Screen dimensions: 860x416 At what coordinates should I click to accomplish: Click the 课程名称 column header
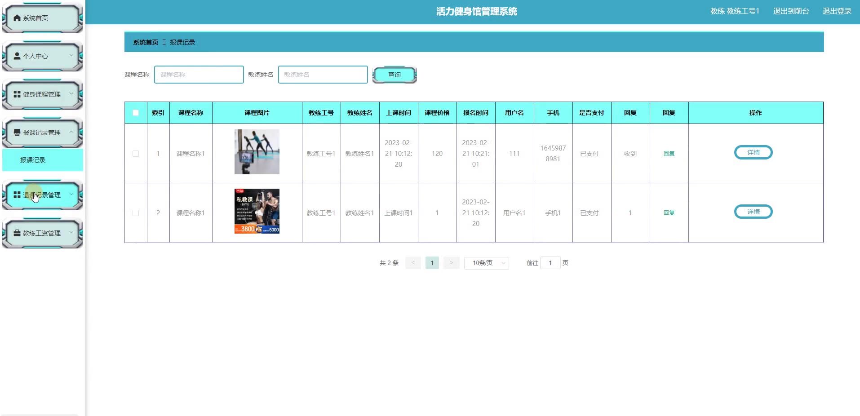[191, 113]
